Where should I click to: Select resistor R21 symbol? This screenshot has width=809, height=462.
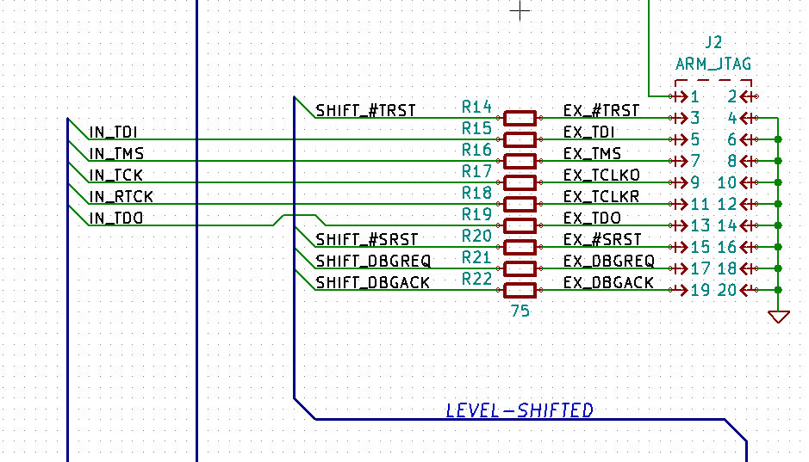point(520,268)
